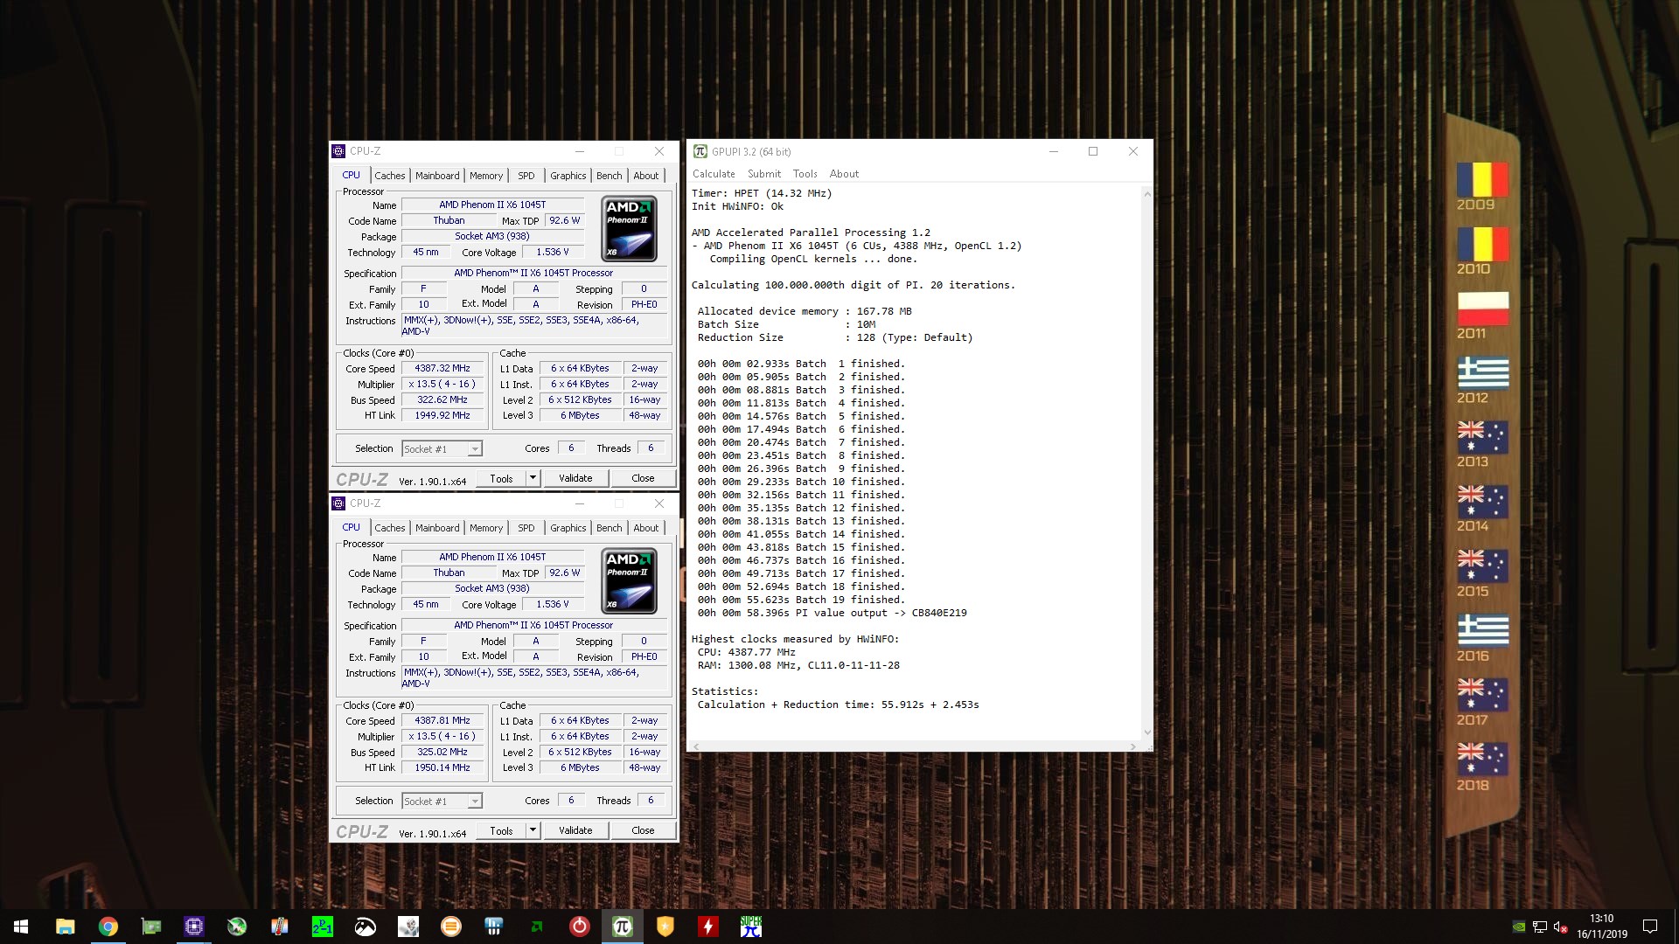Screen dimensions: 1679x944
Task: Open the red power button taskbar icon
Action: tap(580, 927)
